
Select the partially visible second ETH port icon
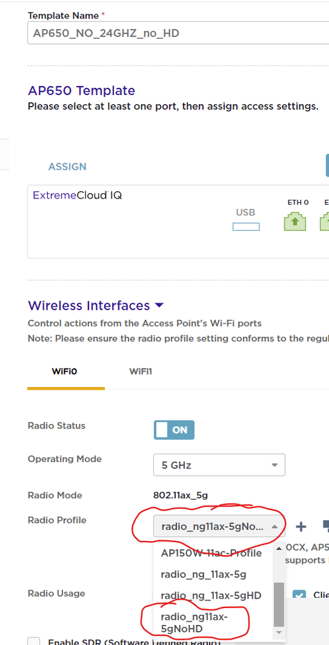[325, 221]
